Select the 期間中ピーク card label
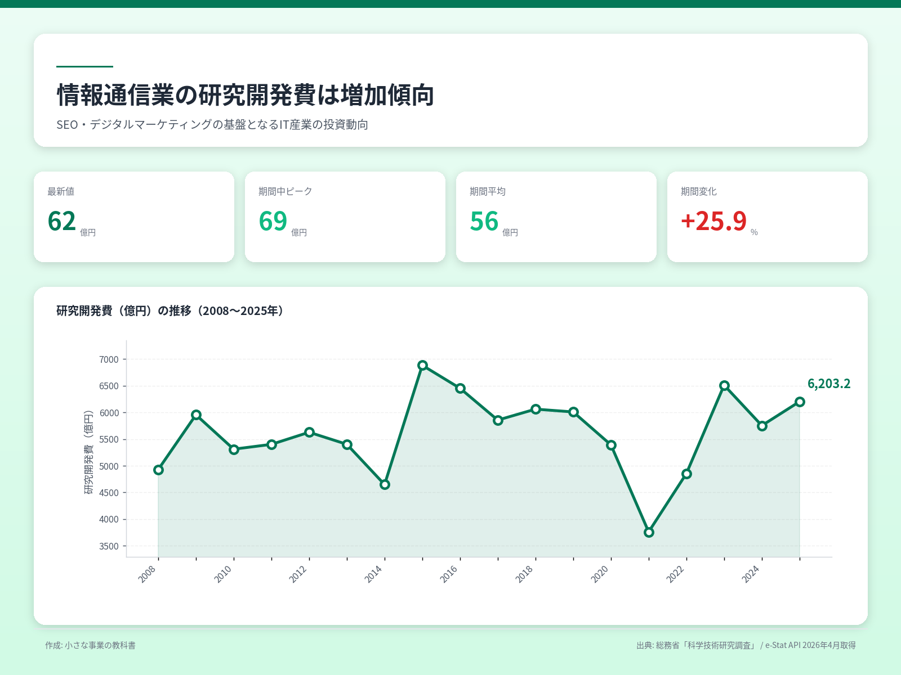The height and width of the screenshot is (675, 901). click(x=286, y=191)
